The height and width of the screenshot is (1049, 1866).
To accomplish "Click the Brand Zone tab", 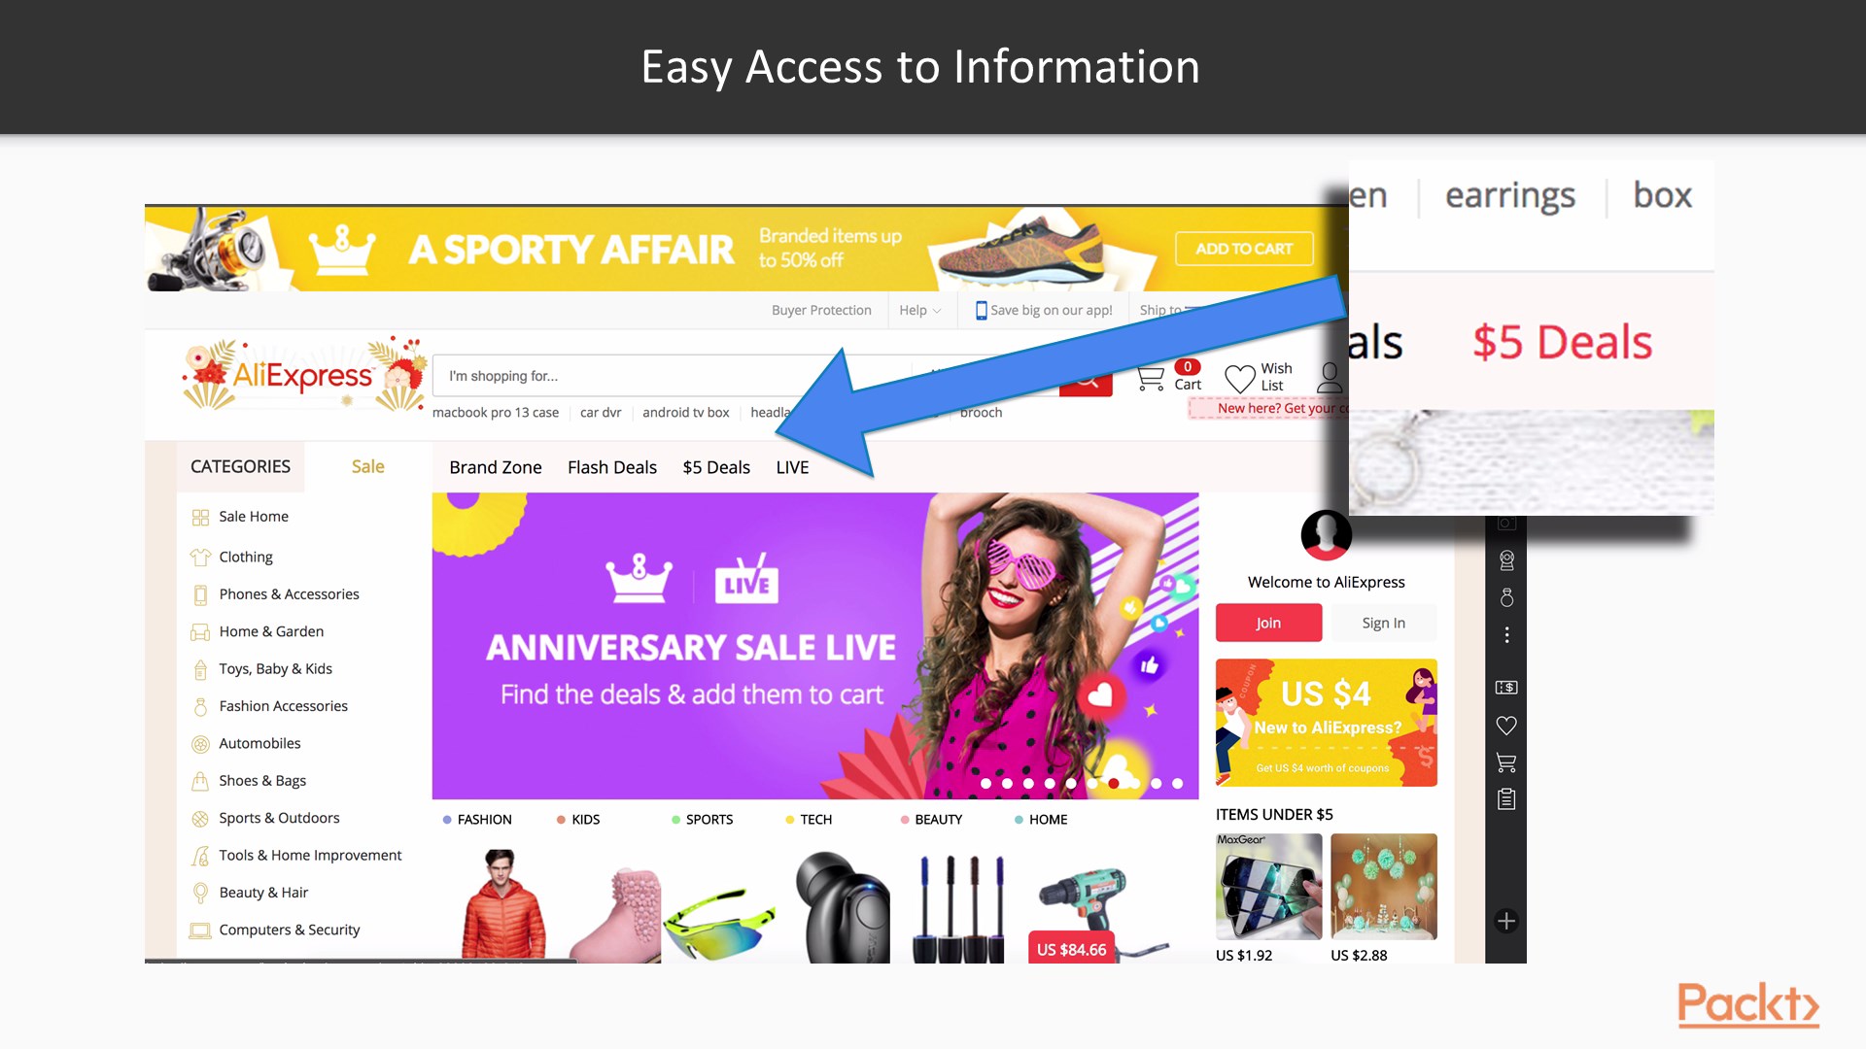I will tap(496, 466).
